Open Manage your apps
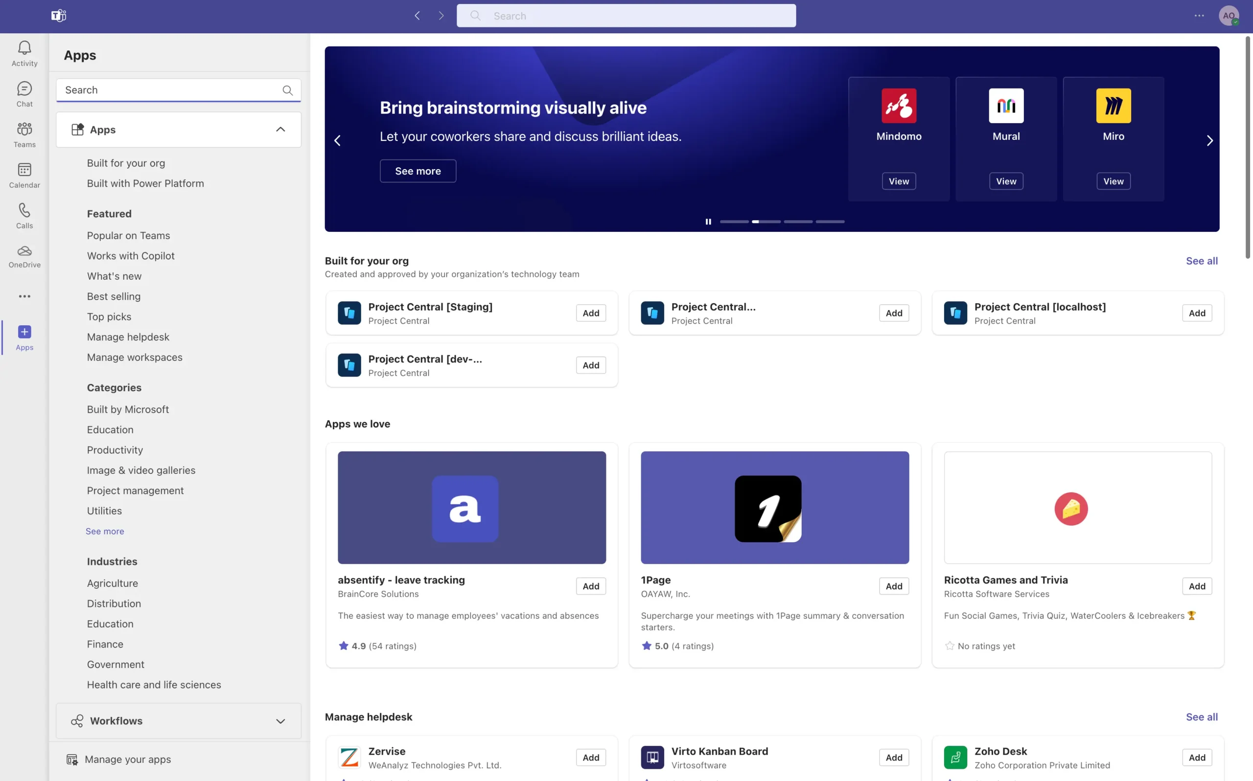 127,759
